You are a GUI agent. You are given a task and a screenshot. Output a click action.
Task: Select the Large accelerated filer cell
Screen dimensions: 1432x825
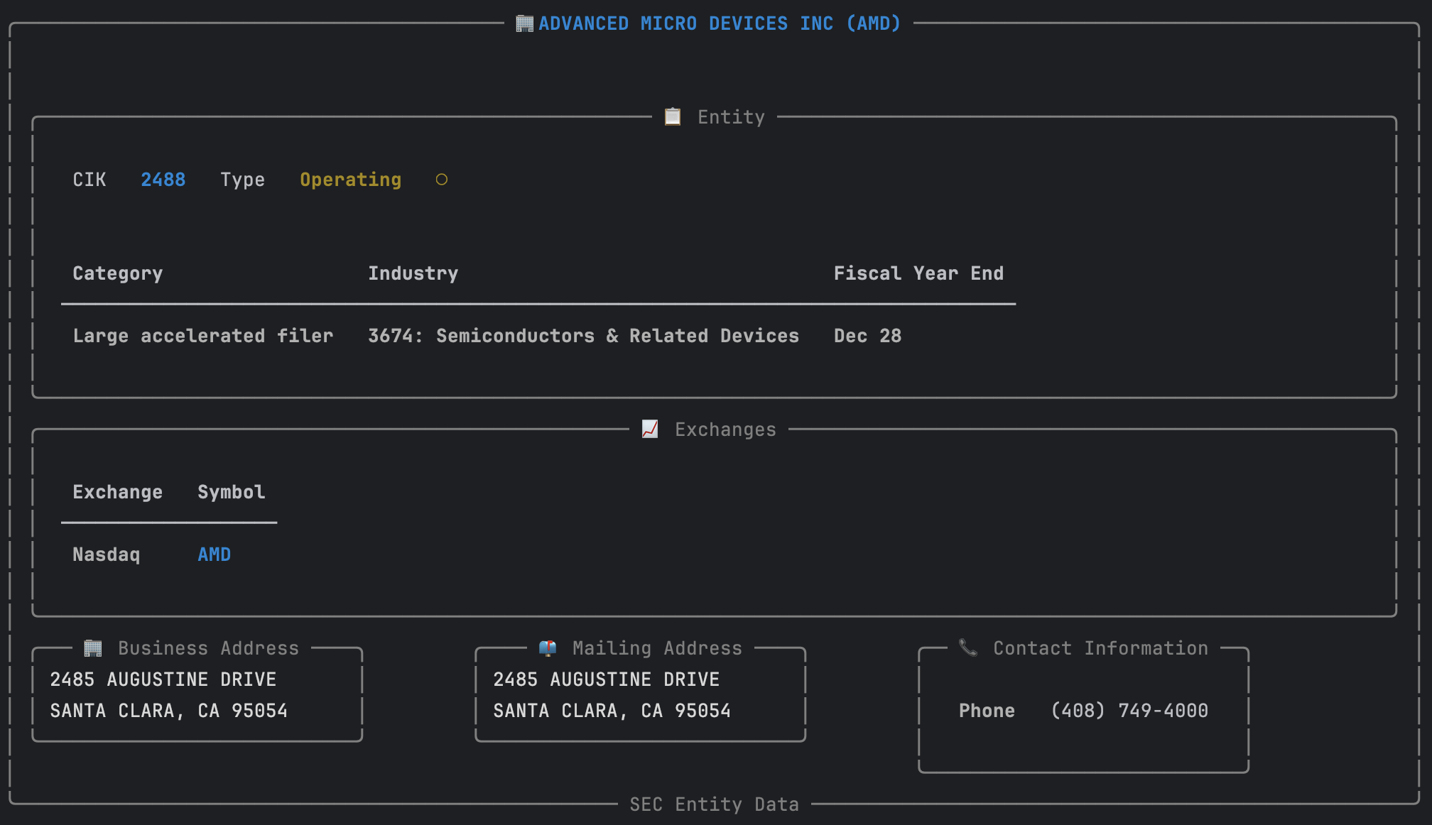pos(202,336)
